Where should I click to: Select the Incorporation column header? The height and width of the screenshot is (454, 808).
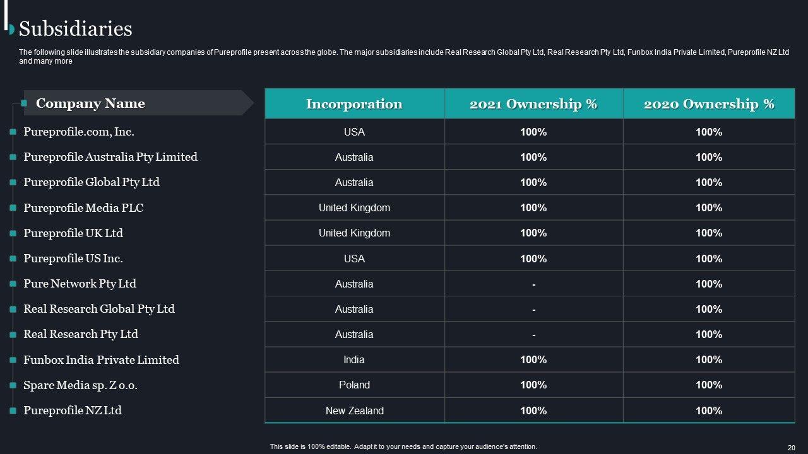(354, 104)
